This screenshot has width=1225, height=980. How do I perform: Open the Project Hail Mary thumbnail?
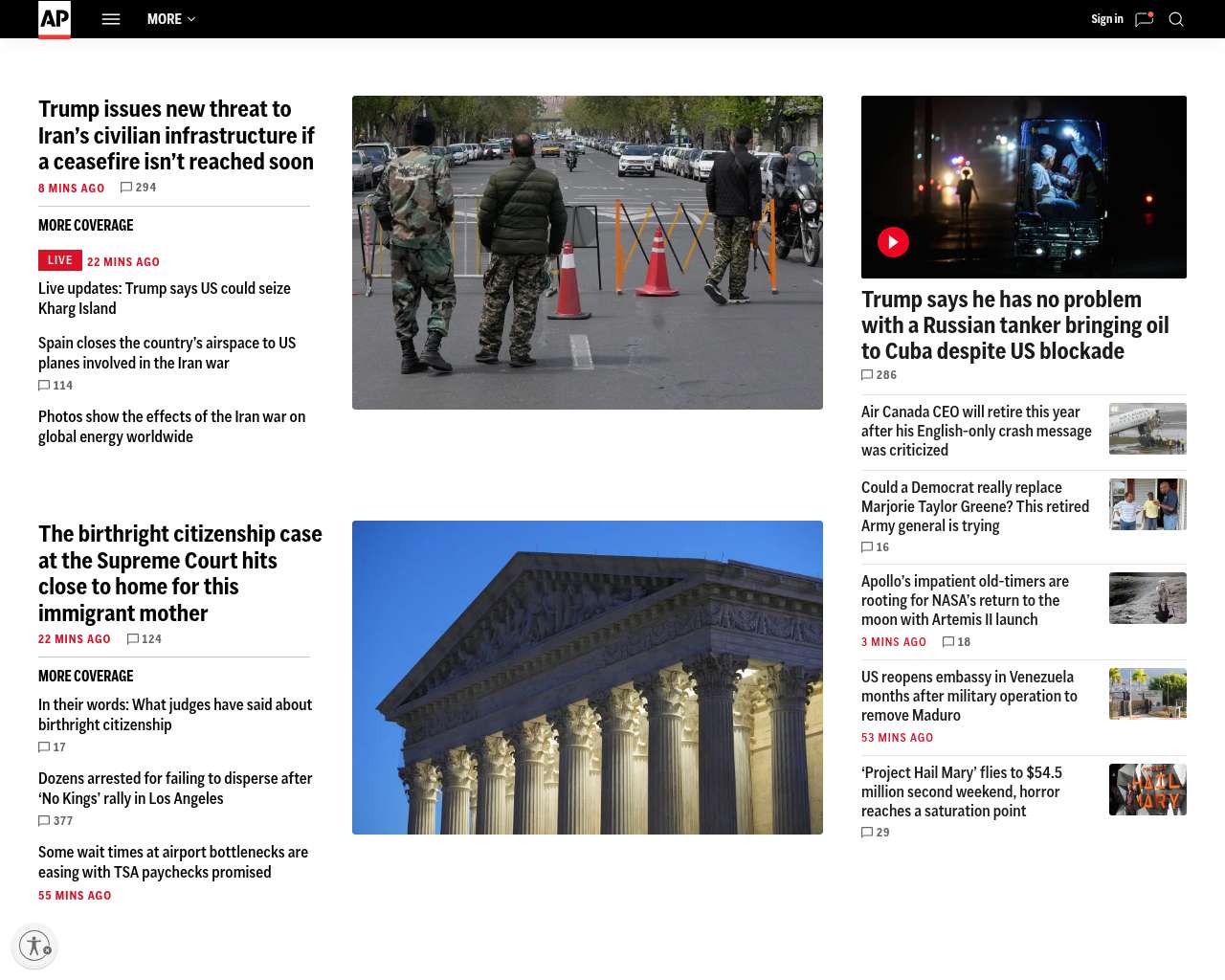(1147, 790)
